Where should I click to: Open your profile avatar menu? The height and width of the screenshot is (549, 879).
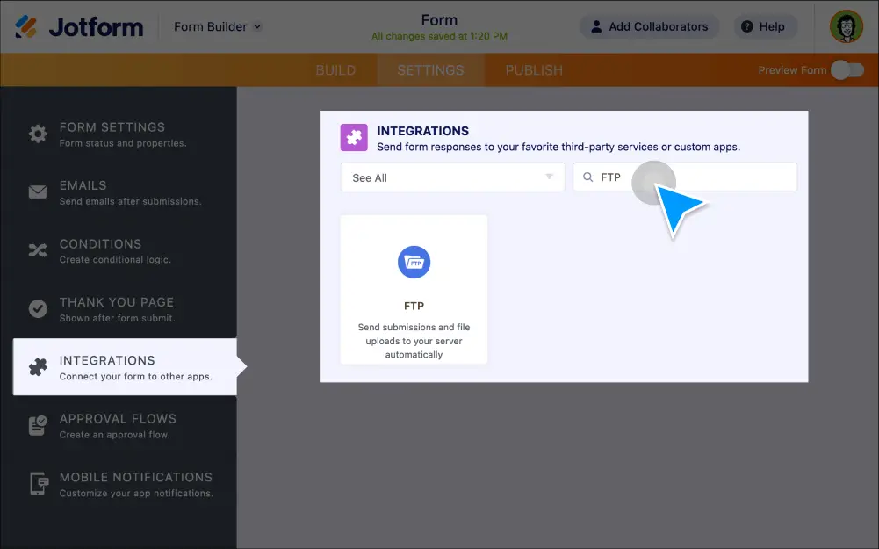(x=846, y=26)
